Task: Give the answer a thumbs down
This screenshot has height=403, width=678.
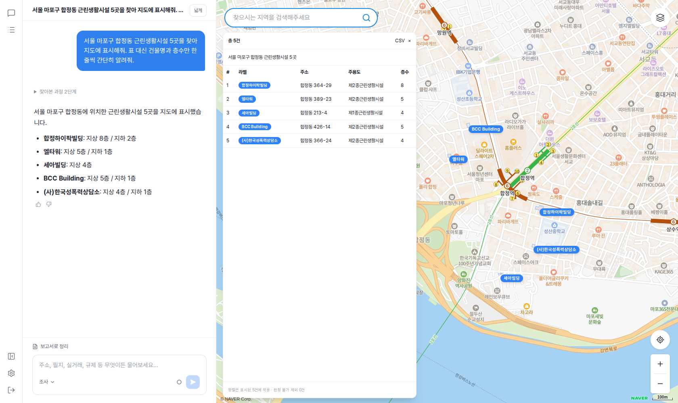Action: pos(49,204)
